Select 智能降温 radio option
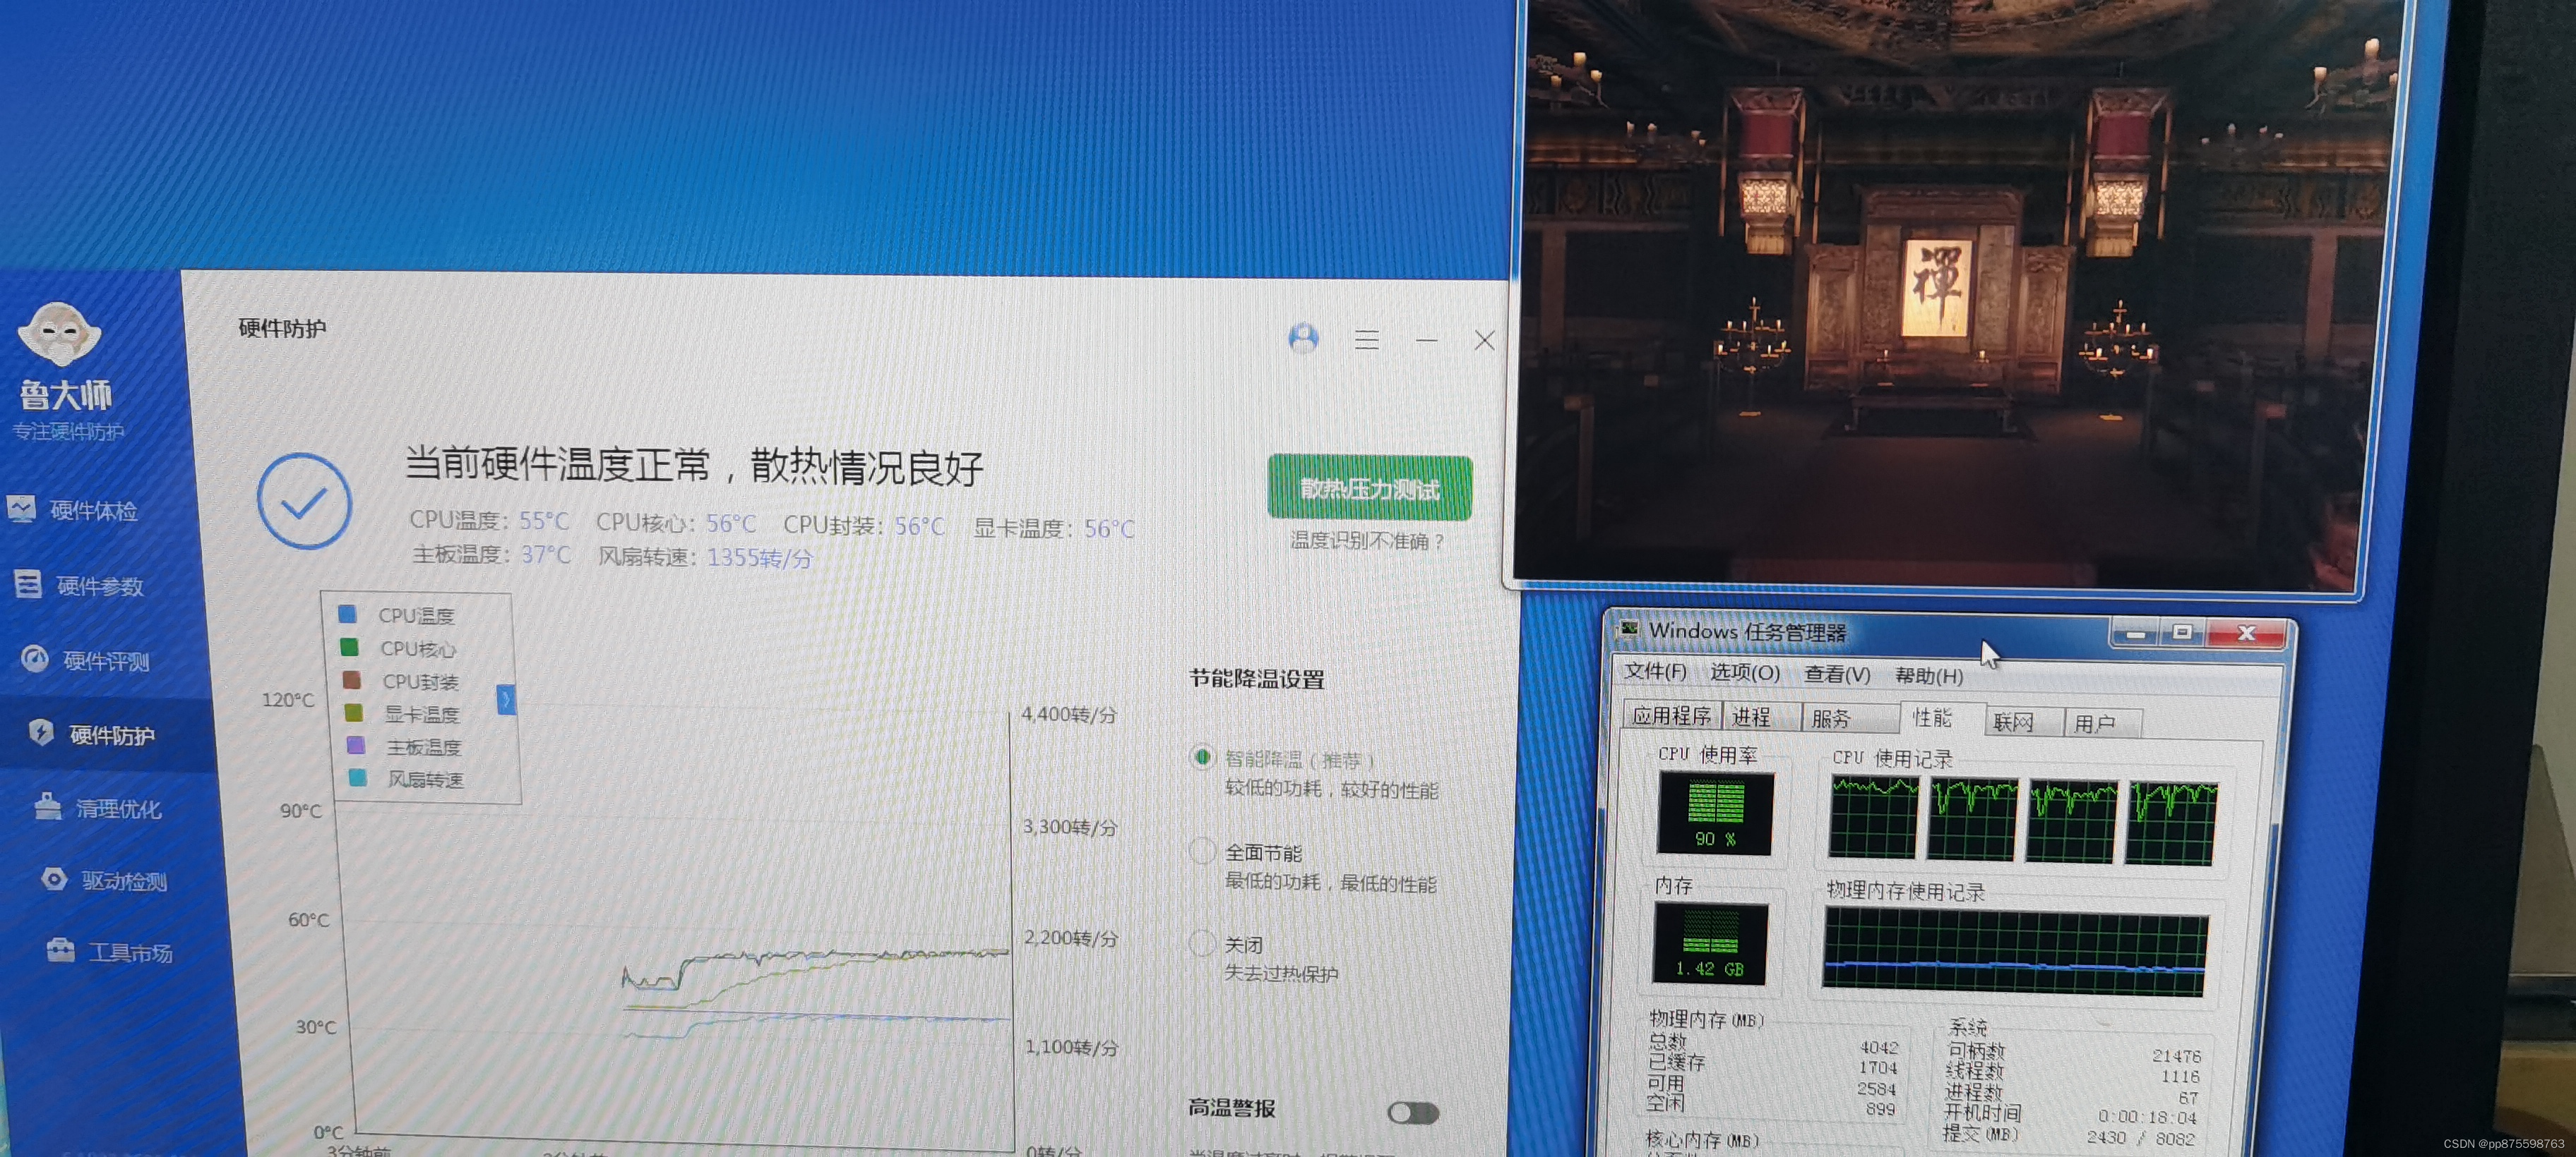The height and width of the screenshot is (1157, 2576). (x=1202, y=758)
